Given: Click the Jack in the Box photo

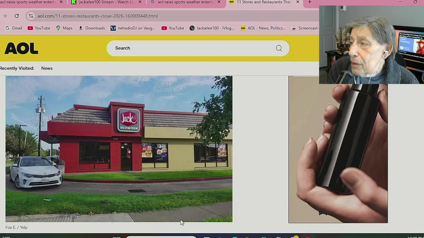Looking at the screenshot, I should (119, 149).
